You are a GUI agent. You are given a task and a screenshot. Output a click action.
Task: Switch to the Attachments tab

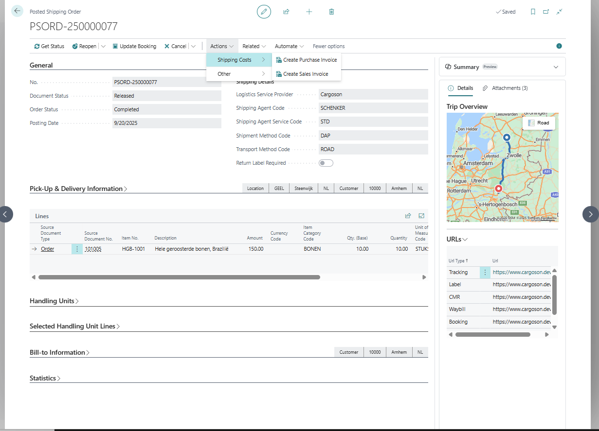click(509, 88)
